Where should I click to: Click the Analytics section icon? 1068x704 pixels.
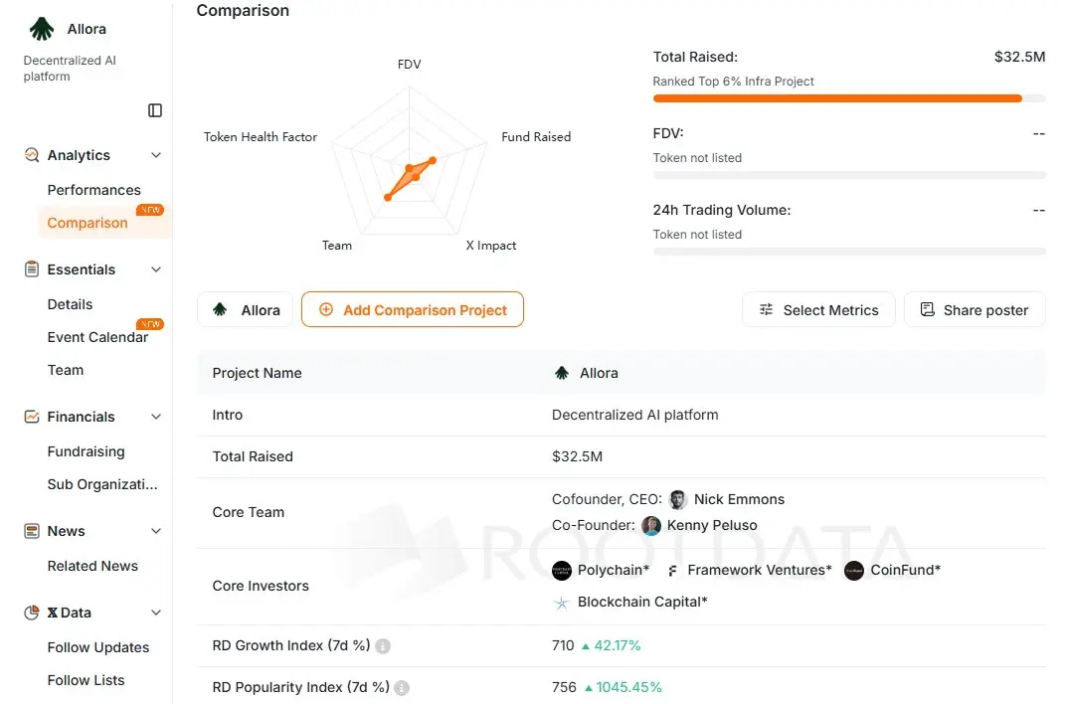[32, 155]
